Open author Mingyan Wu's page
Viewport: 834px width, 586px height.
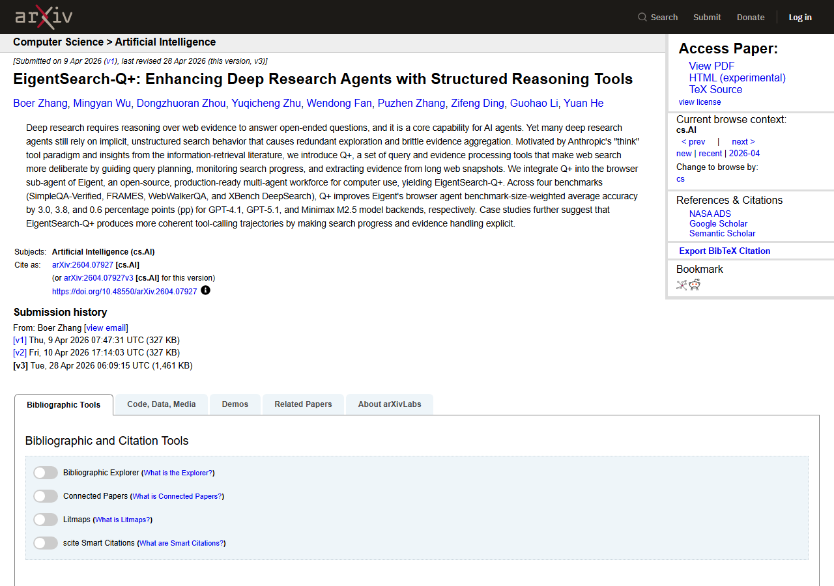[x=102, y=104]
